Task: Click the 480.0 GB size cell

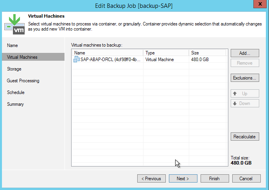Action: tap(200, 60)
